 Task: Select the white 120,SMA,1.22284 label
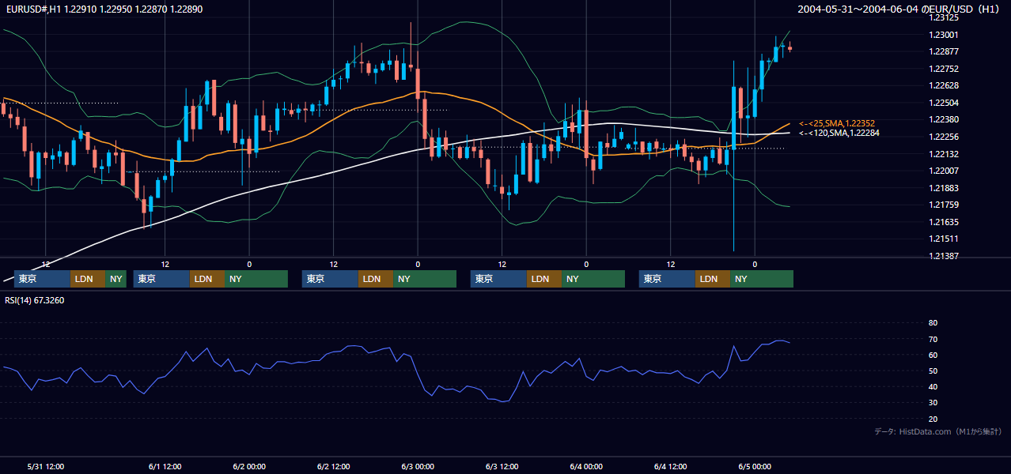839,133
